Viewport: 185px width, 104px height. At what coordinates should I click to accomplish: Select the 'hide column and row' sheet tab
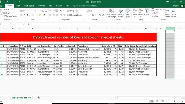[22, 98]
